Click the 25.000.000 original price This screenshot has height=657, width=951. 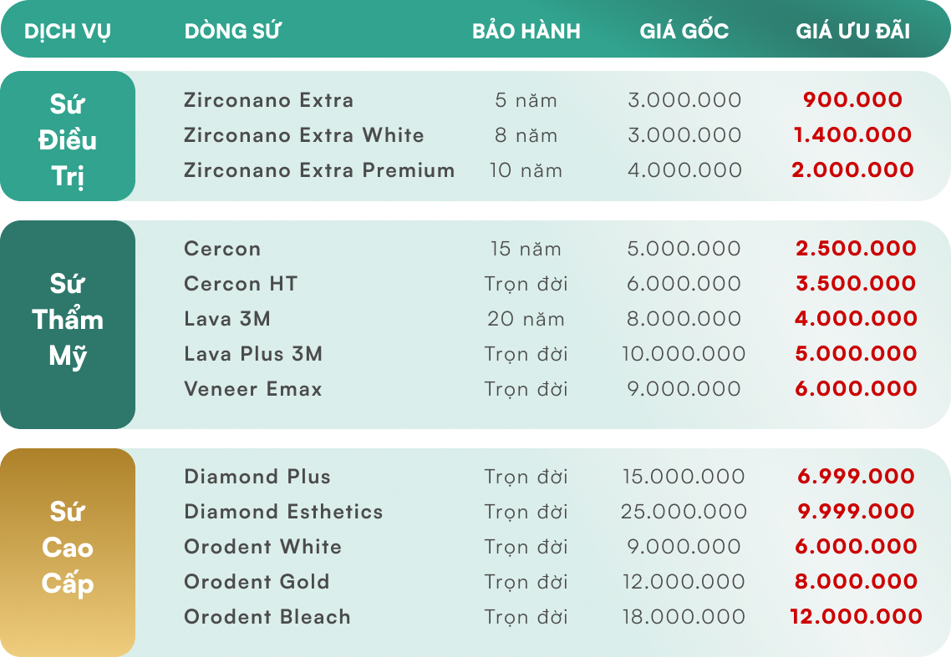(684, 512)
